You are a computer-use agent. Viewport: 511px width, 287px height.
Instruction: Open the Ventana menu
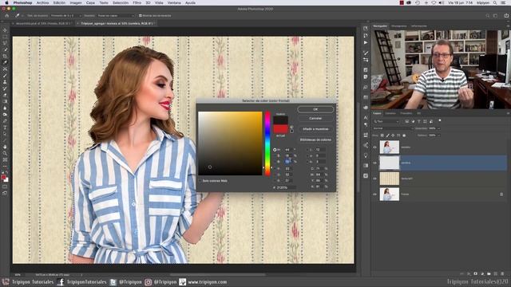coord(174,2)
